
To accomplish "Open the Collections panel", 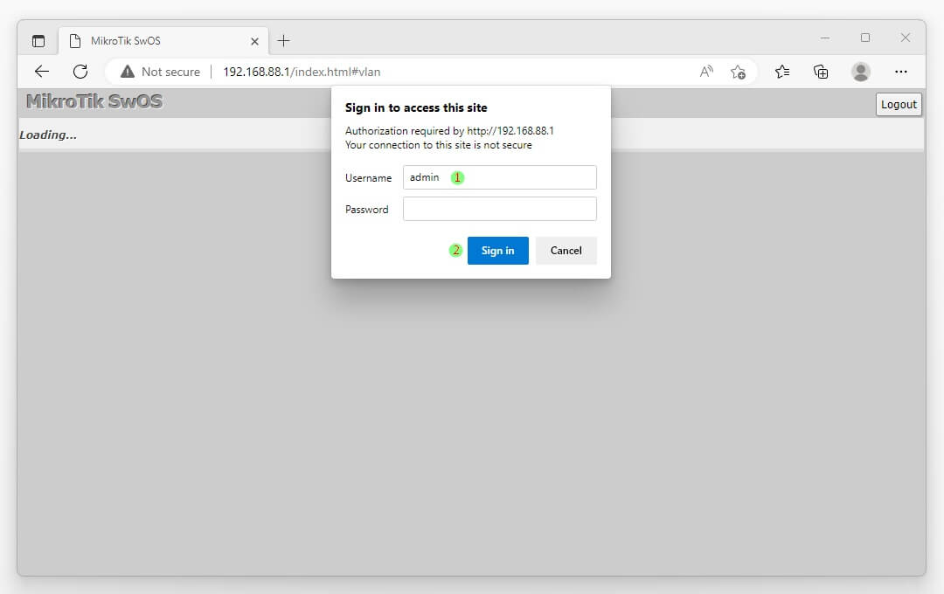I will tap(821, 72).
